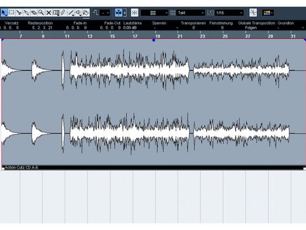Click the Rasterposition label
This screenshot has width=306, height=230.
click(40, 23)
